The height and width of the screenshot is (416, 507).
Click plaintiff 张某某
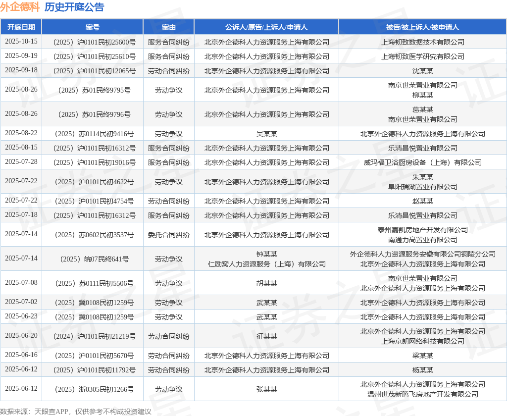(266, 389)
